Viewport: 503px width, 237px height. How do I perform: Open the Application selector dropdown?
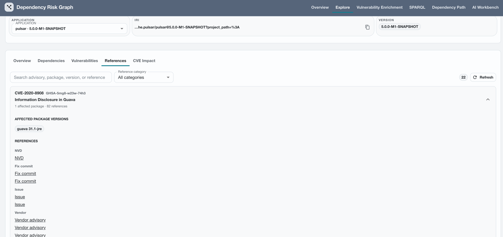(69, 29)
